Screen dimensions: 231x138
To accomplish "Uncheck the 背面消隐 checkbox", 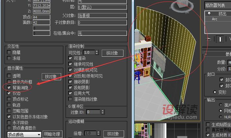I will point(9,88).
